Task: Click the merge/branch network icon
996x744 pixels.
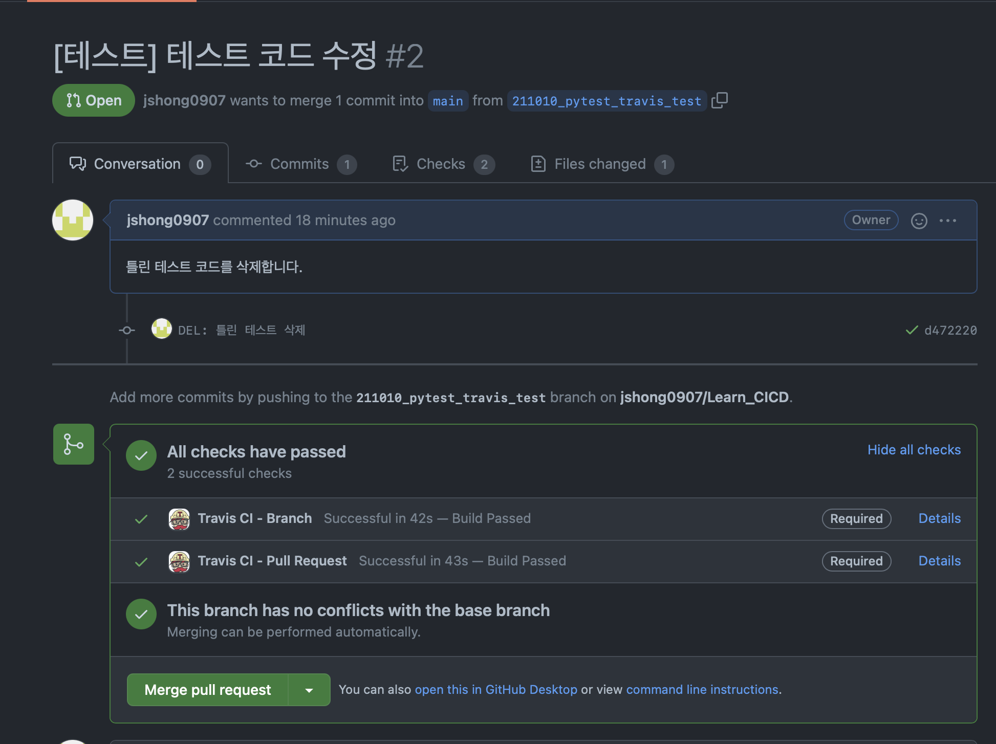Action: (74, 444)
